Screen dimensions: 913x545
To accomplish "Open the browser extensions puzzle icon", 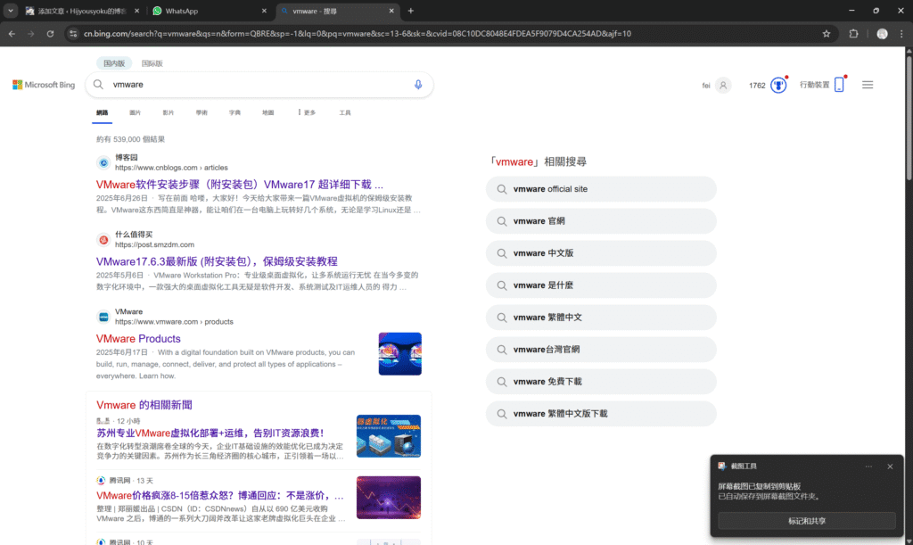I will pos(853,34).
